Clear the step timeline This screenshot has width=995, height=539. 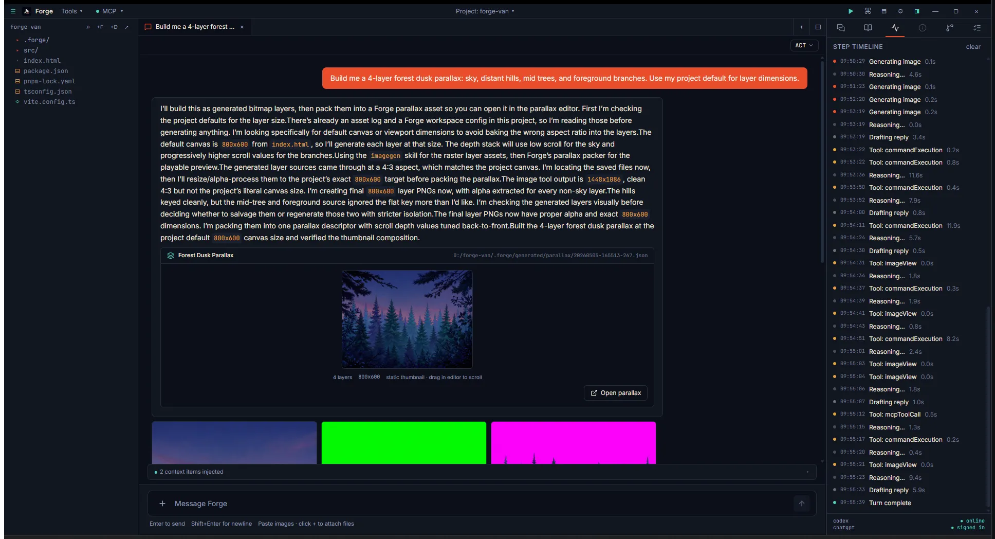click(973, 47)
